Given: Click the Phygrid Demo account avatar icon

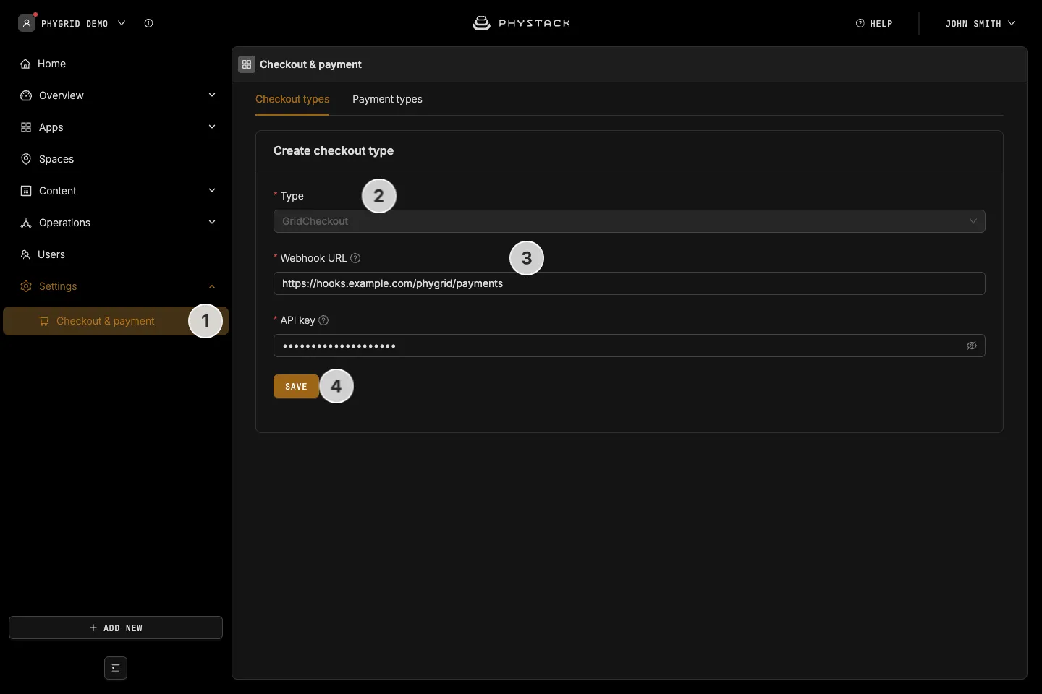Looking at the screenshot, I should pyautogui.click(x=27, y=23).
